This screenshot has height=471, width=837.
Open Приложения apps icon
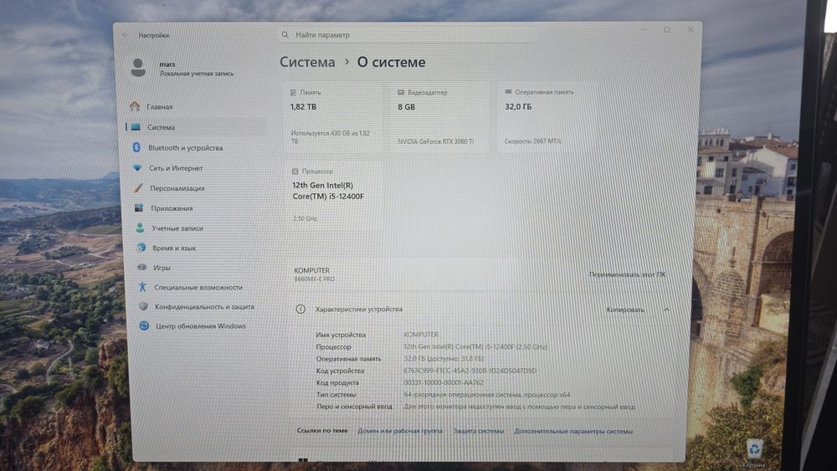point(139,207)
